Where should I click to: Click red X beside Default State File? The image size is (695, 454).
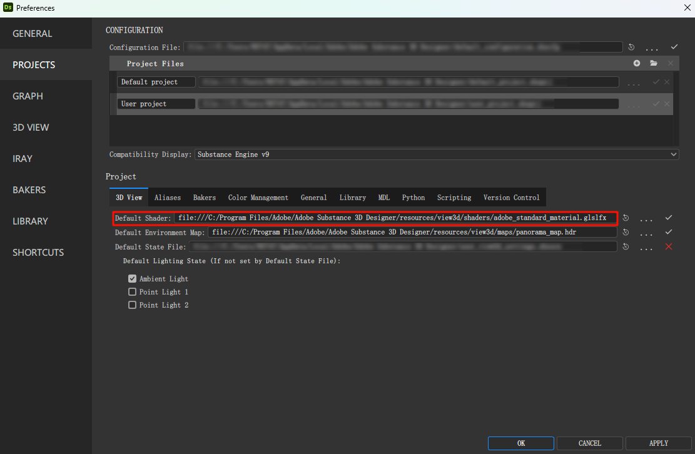[669, 247]
